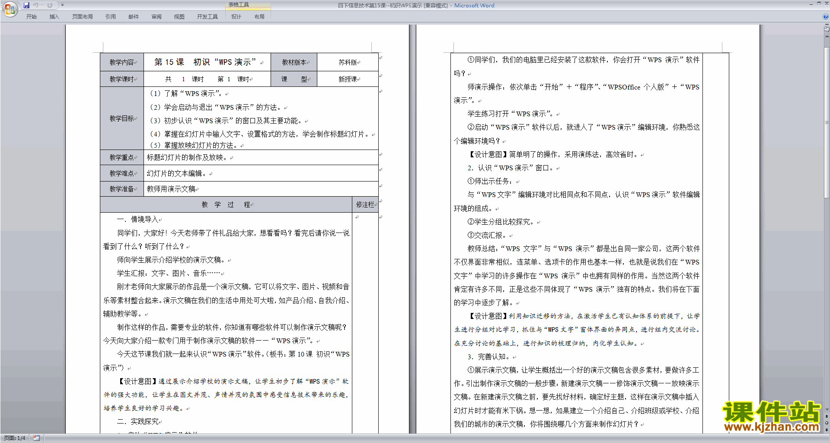Click the 教学重点 label cell
The image size is (830, 443).
point(122,157)
